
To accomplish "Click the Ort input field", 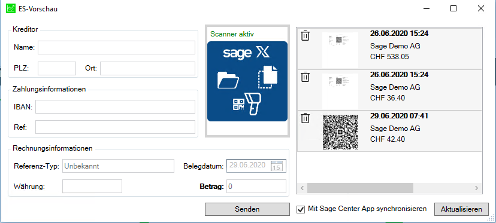I will (148, 68).
